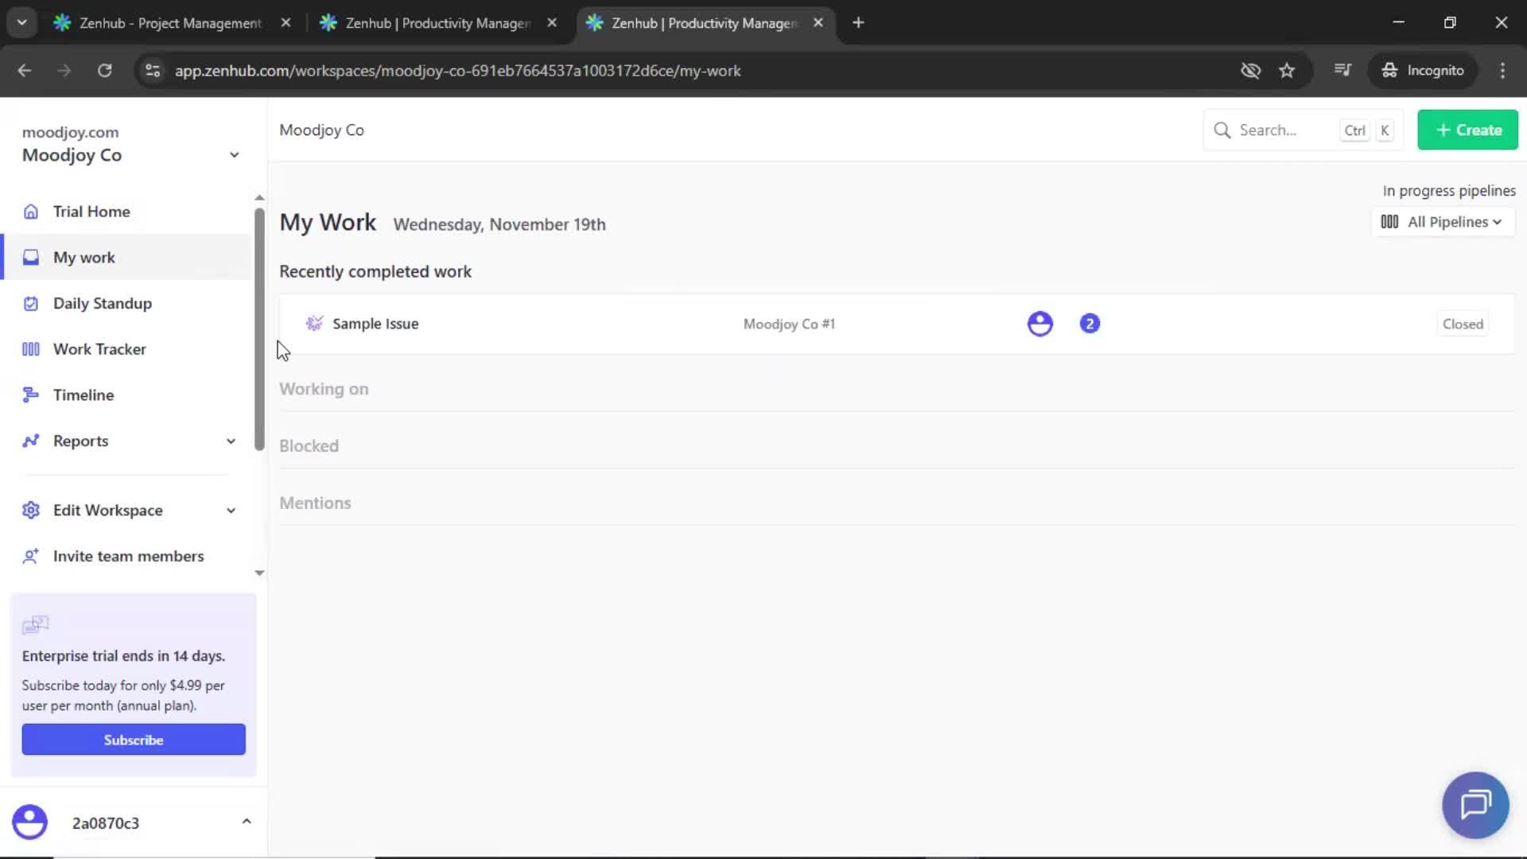
Task: Open Reports via its chart icon
Action: point(30,441)
